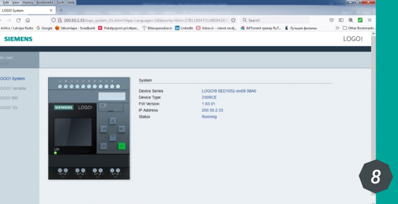This screenshot has height=204, width=398.
Task: Open the LOGO! TD page
Action: click(x=10, y=107)
